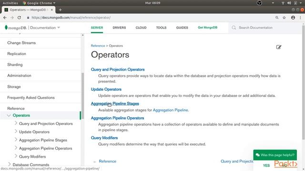Open Activities overview
305x171 pixels.
[10, 3]
